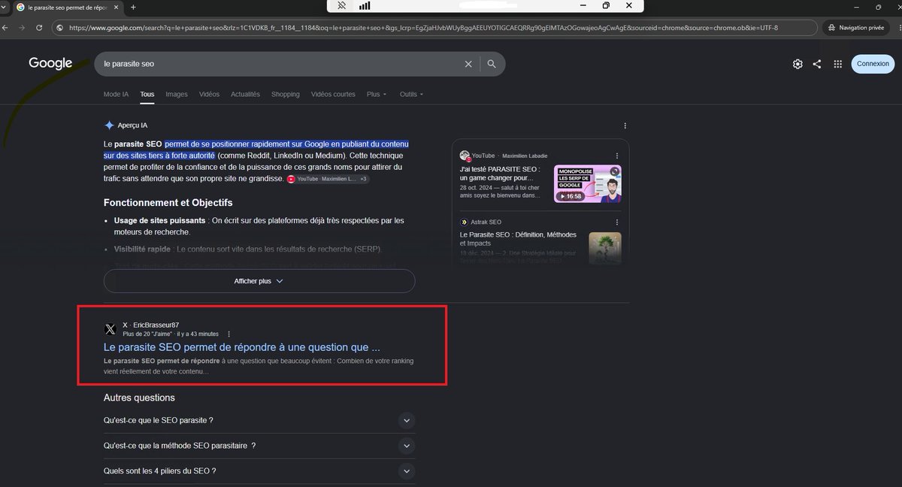Switch to Shopping tab
This screenshot has height=487, width=902.
pyautogui.click(x=286, y=95)
